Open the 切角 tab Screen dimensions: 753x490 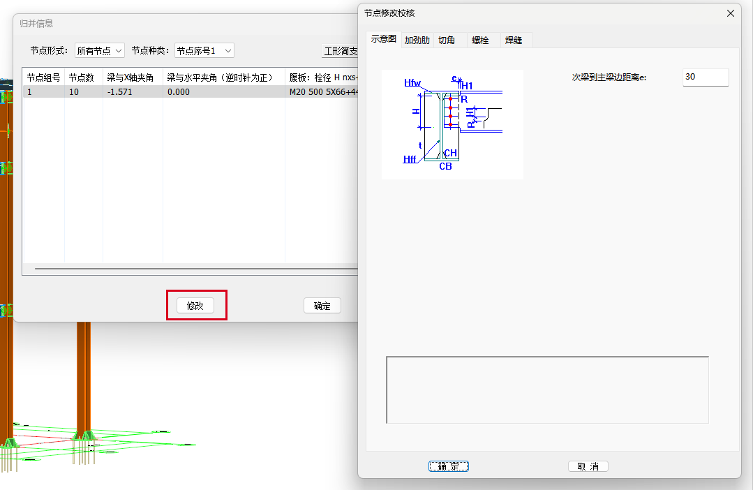(447, 40)
